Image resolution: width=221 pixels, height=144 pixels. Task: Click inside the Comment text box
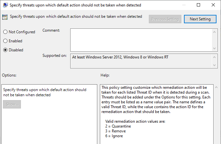coord(141,40)
